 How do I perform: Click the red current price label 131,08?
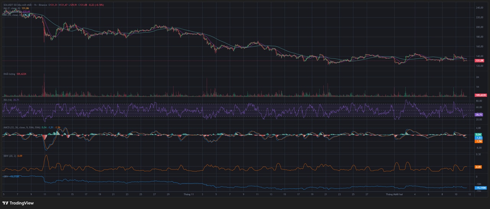coord(480,60)
